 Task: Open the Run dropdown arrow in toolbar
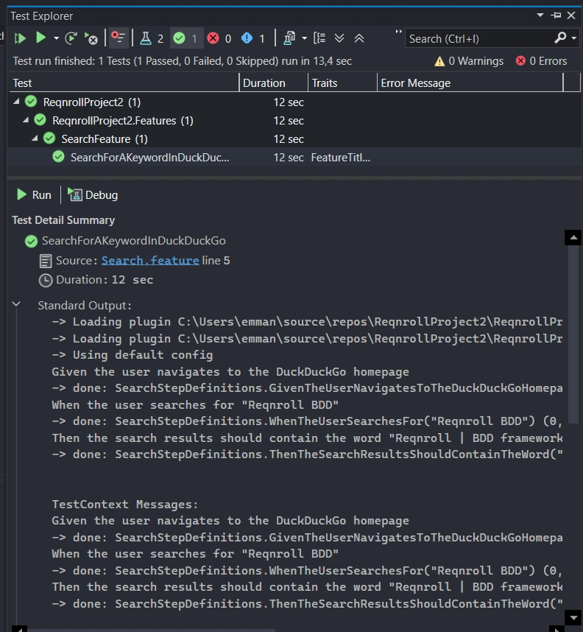(56, 38)
